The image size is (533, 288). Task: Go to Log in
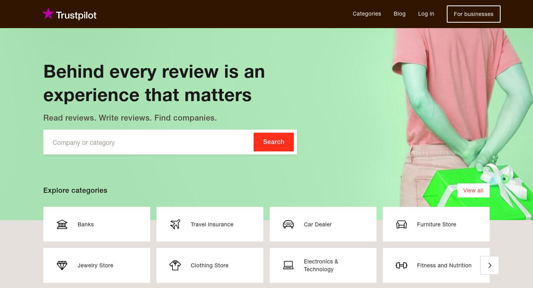(x=426, y=14)
